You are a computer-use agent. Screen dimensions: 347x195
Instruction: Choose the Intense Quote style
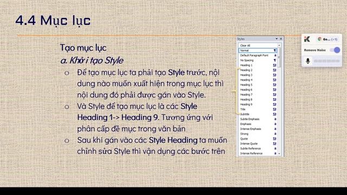[x=258, y=144]
